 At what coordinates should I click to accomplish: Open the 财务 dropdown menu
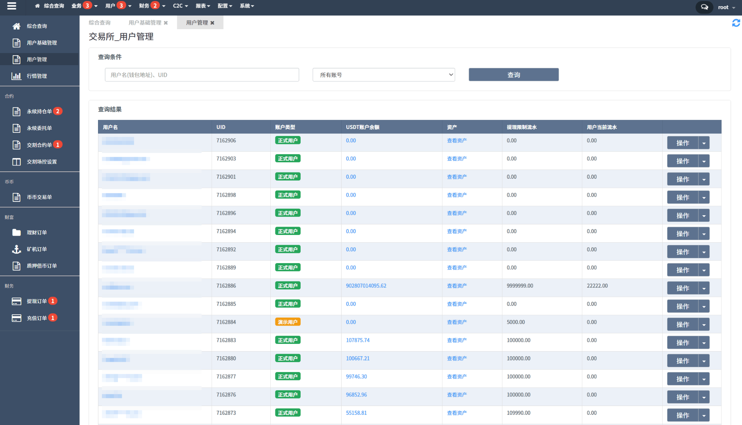(152, 6)
